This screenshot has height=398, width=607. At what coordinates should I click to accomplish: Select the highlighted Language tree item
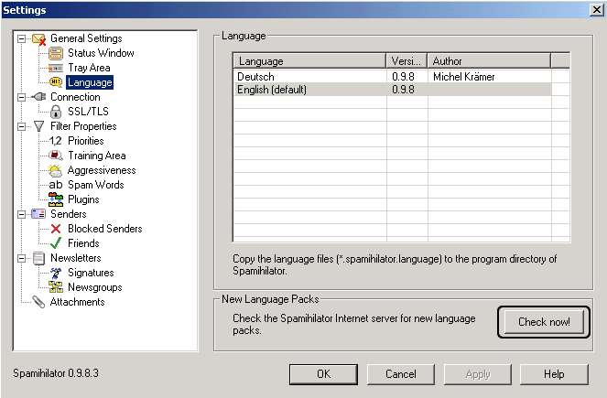click(90, 82)
